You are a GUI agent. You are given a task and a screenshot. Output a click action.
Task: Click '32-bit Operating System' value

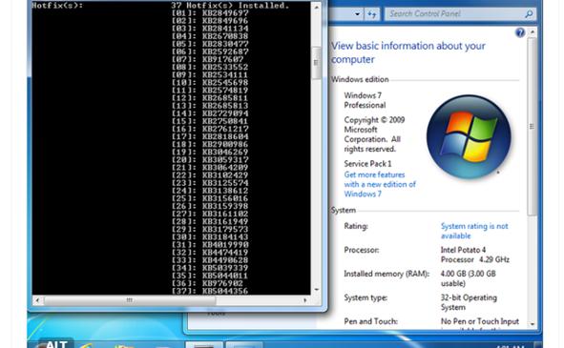pyautogui.click(x=469, y=302)
